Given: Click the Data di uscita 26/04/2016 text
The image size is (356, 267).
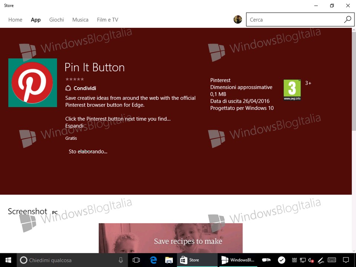Looking at the screenshot, I should coord(240,101).
